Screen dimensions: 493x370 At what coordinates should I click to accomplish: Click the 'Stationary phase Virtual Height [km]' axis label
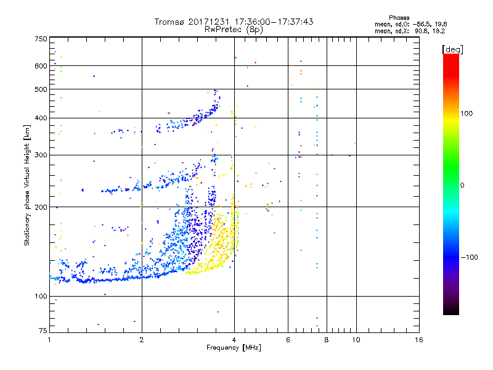coord(27,186)
